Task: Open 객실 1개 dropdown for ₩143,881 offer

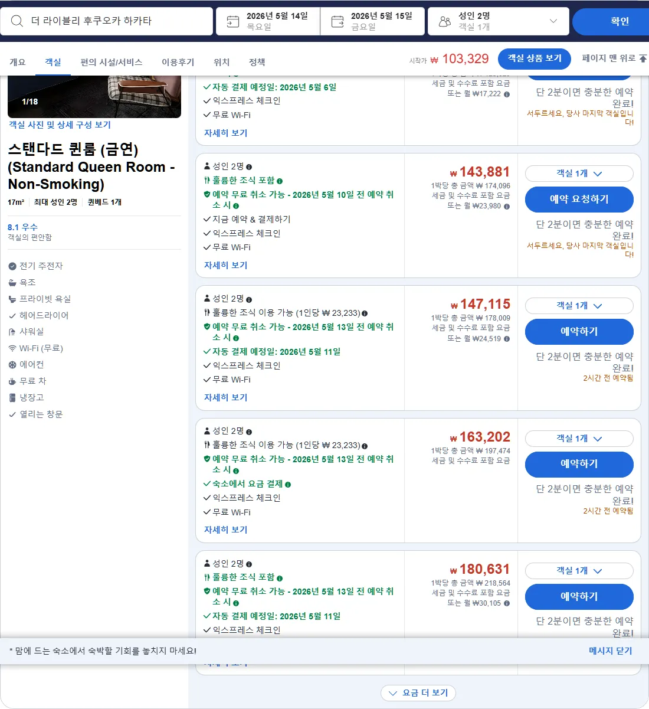Action: [579, 174]
